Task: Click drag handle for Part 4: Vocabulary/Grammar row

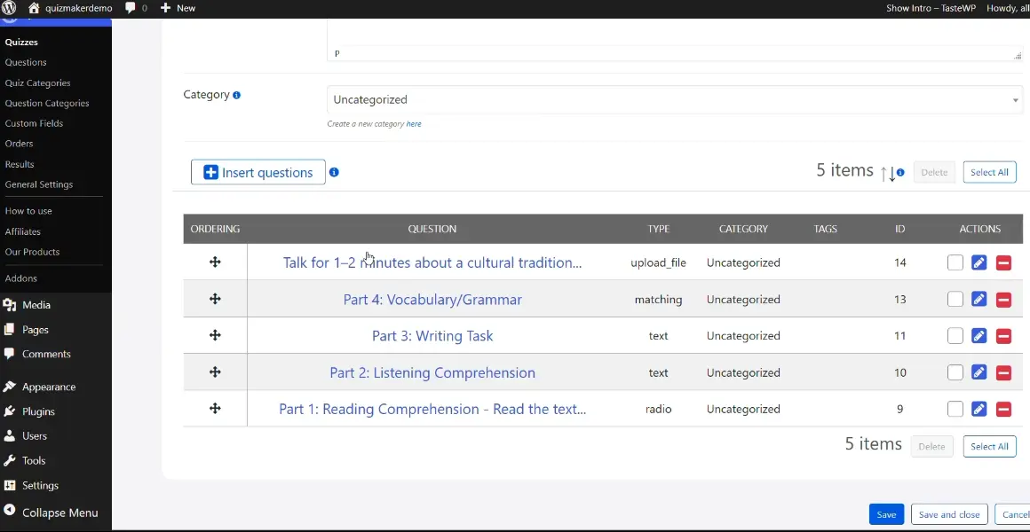Action: coord(215,300)
